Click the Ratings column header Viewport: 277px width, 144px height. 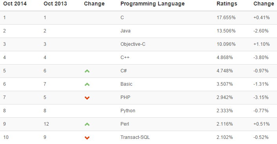(x=227, y=4)
